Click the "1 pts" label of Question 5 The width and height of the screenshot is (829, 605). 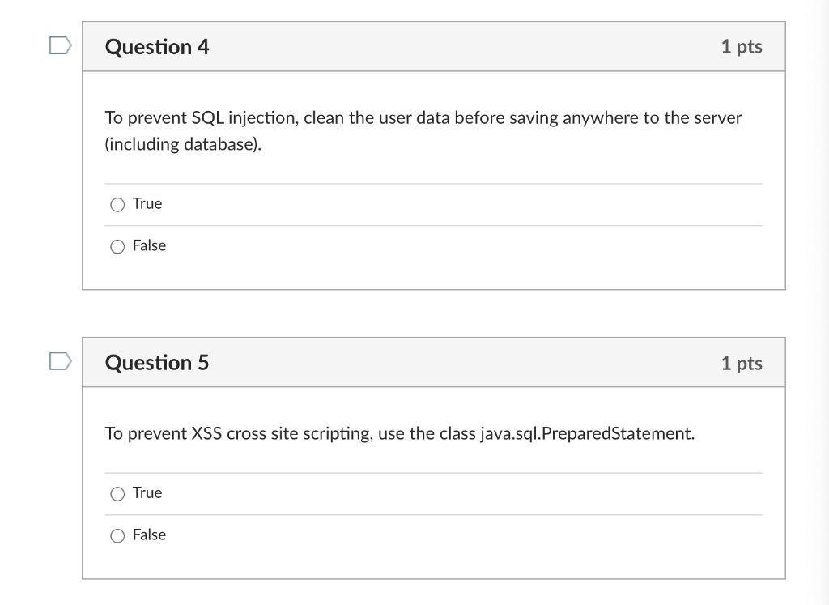point(741,363)
